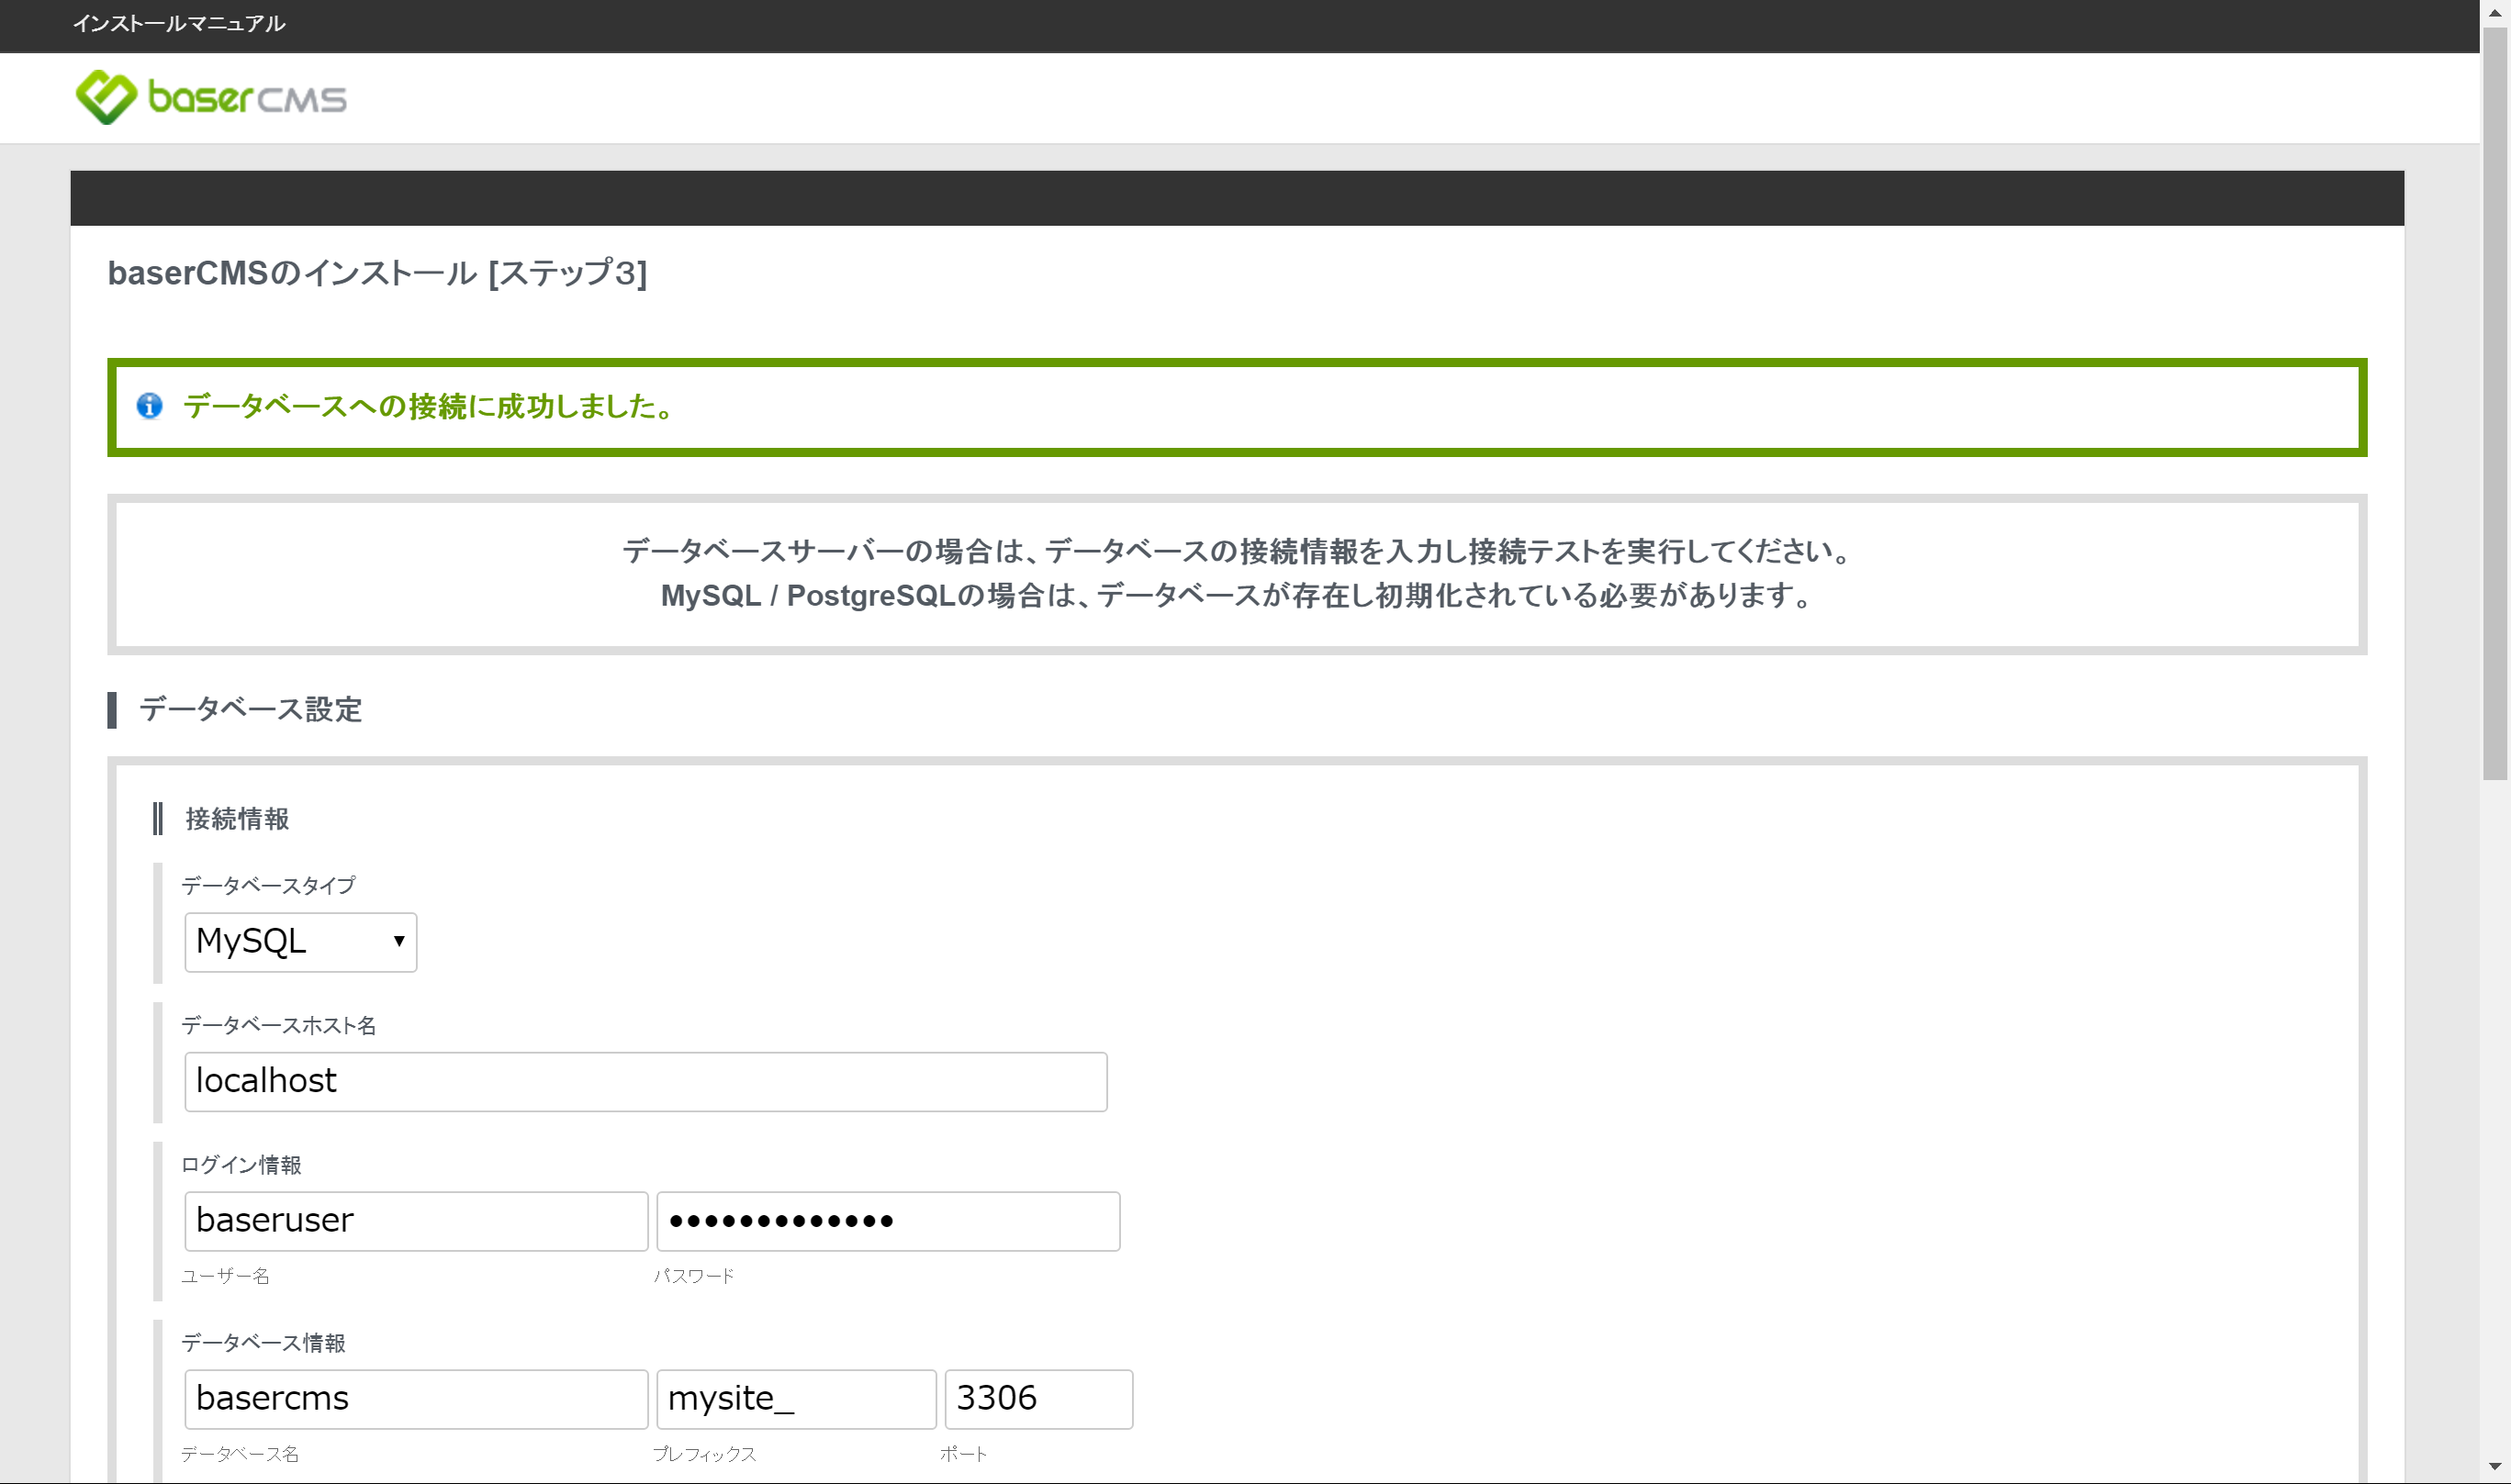
Task: Click the データベース名 field with basercms
Action: (x=416, y=1399)
